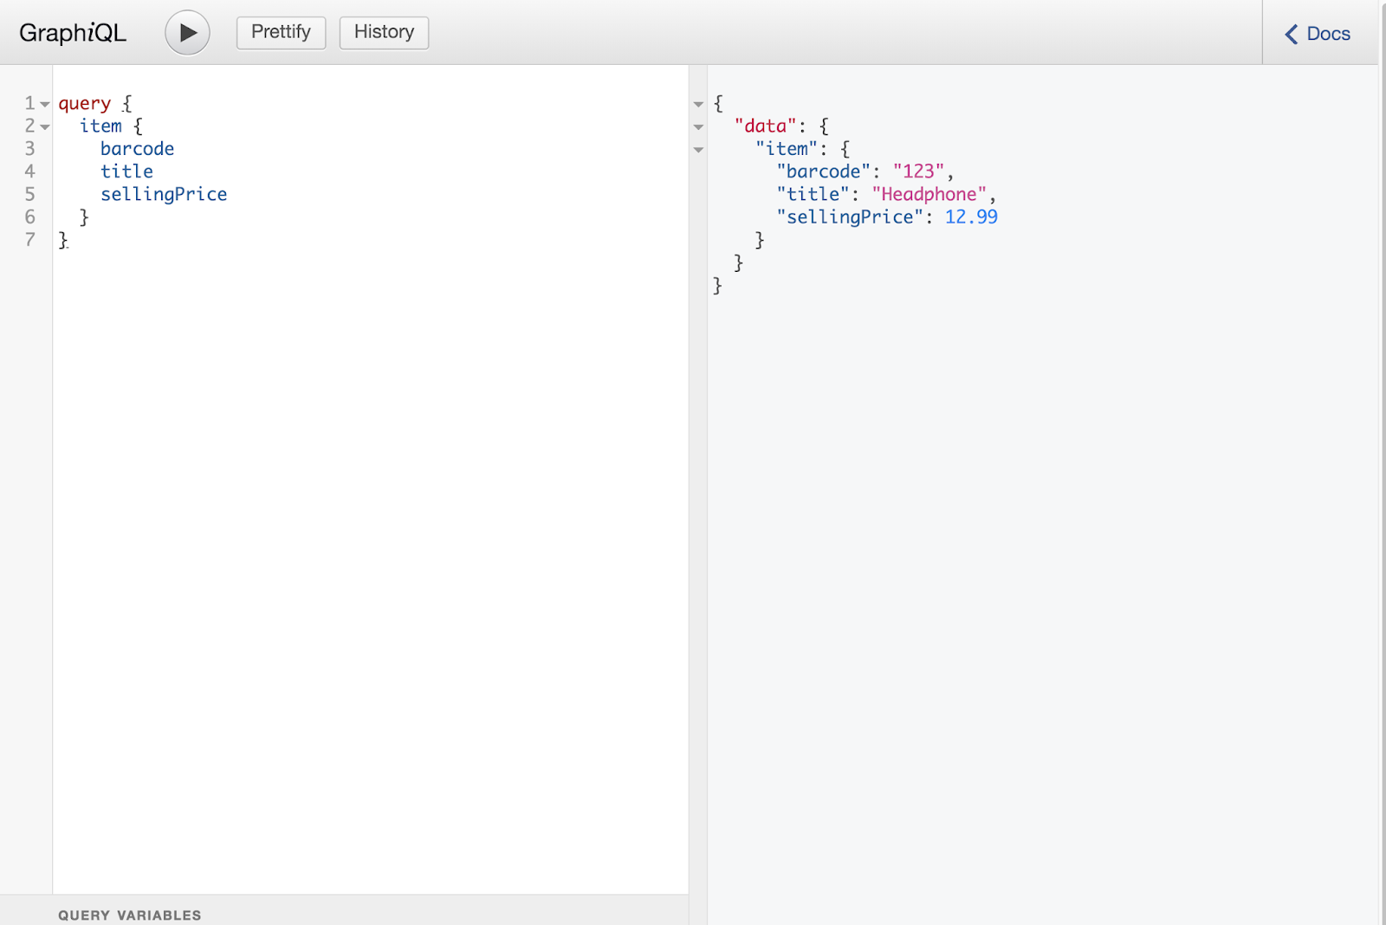
Task: Select the title field on line 4
Action: point(126,171)
